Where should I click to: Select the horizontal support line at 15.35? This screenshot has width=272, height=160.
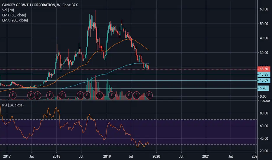(x=128, y=74)
